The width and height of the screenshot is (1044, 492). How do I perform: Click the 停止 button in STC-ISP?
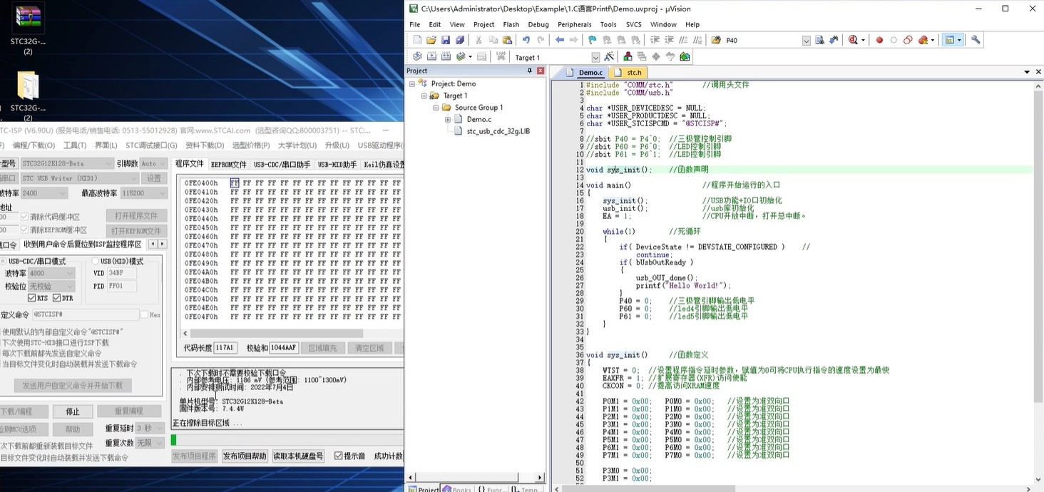pos(73,411)
